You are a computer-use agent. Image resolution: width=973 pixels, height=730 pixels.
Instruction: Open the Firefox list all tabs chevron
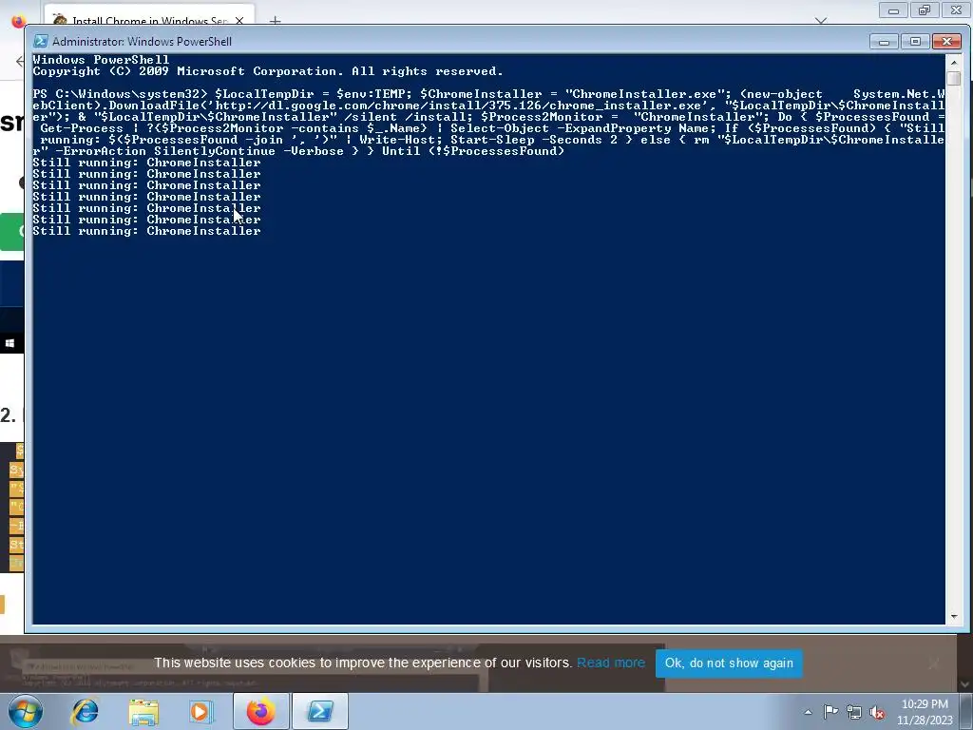(x=821, y=21)
